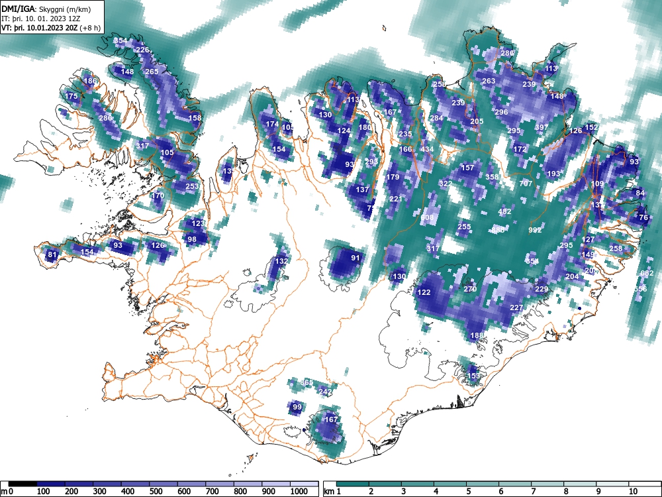Click the 865 visibility value on the map
662x497 pixels.
[307, 382]
